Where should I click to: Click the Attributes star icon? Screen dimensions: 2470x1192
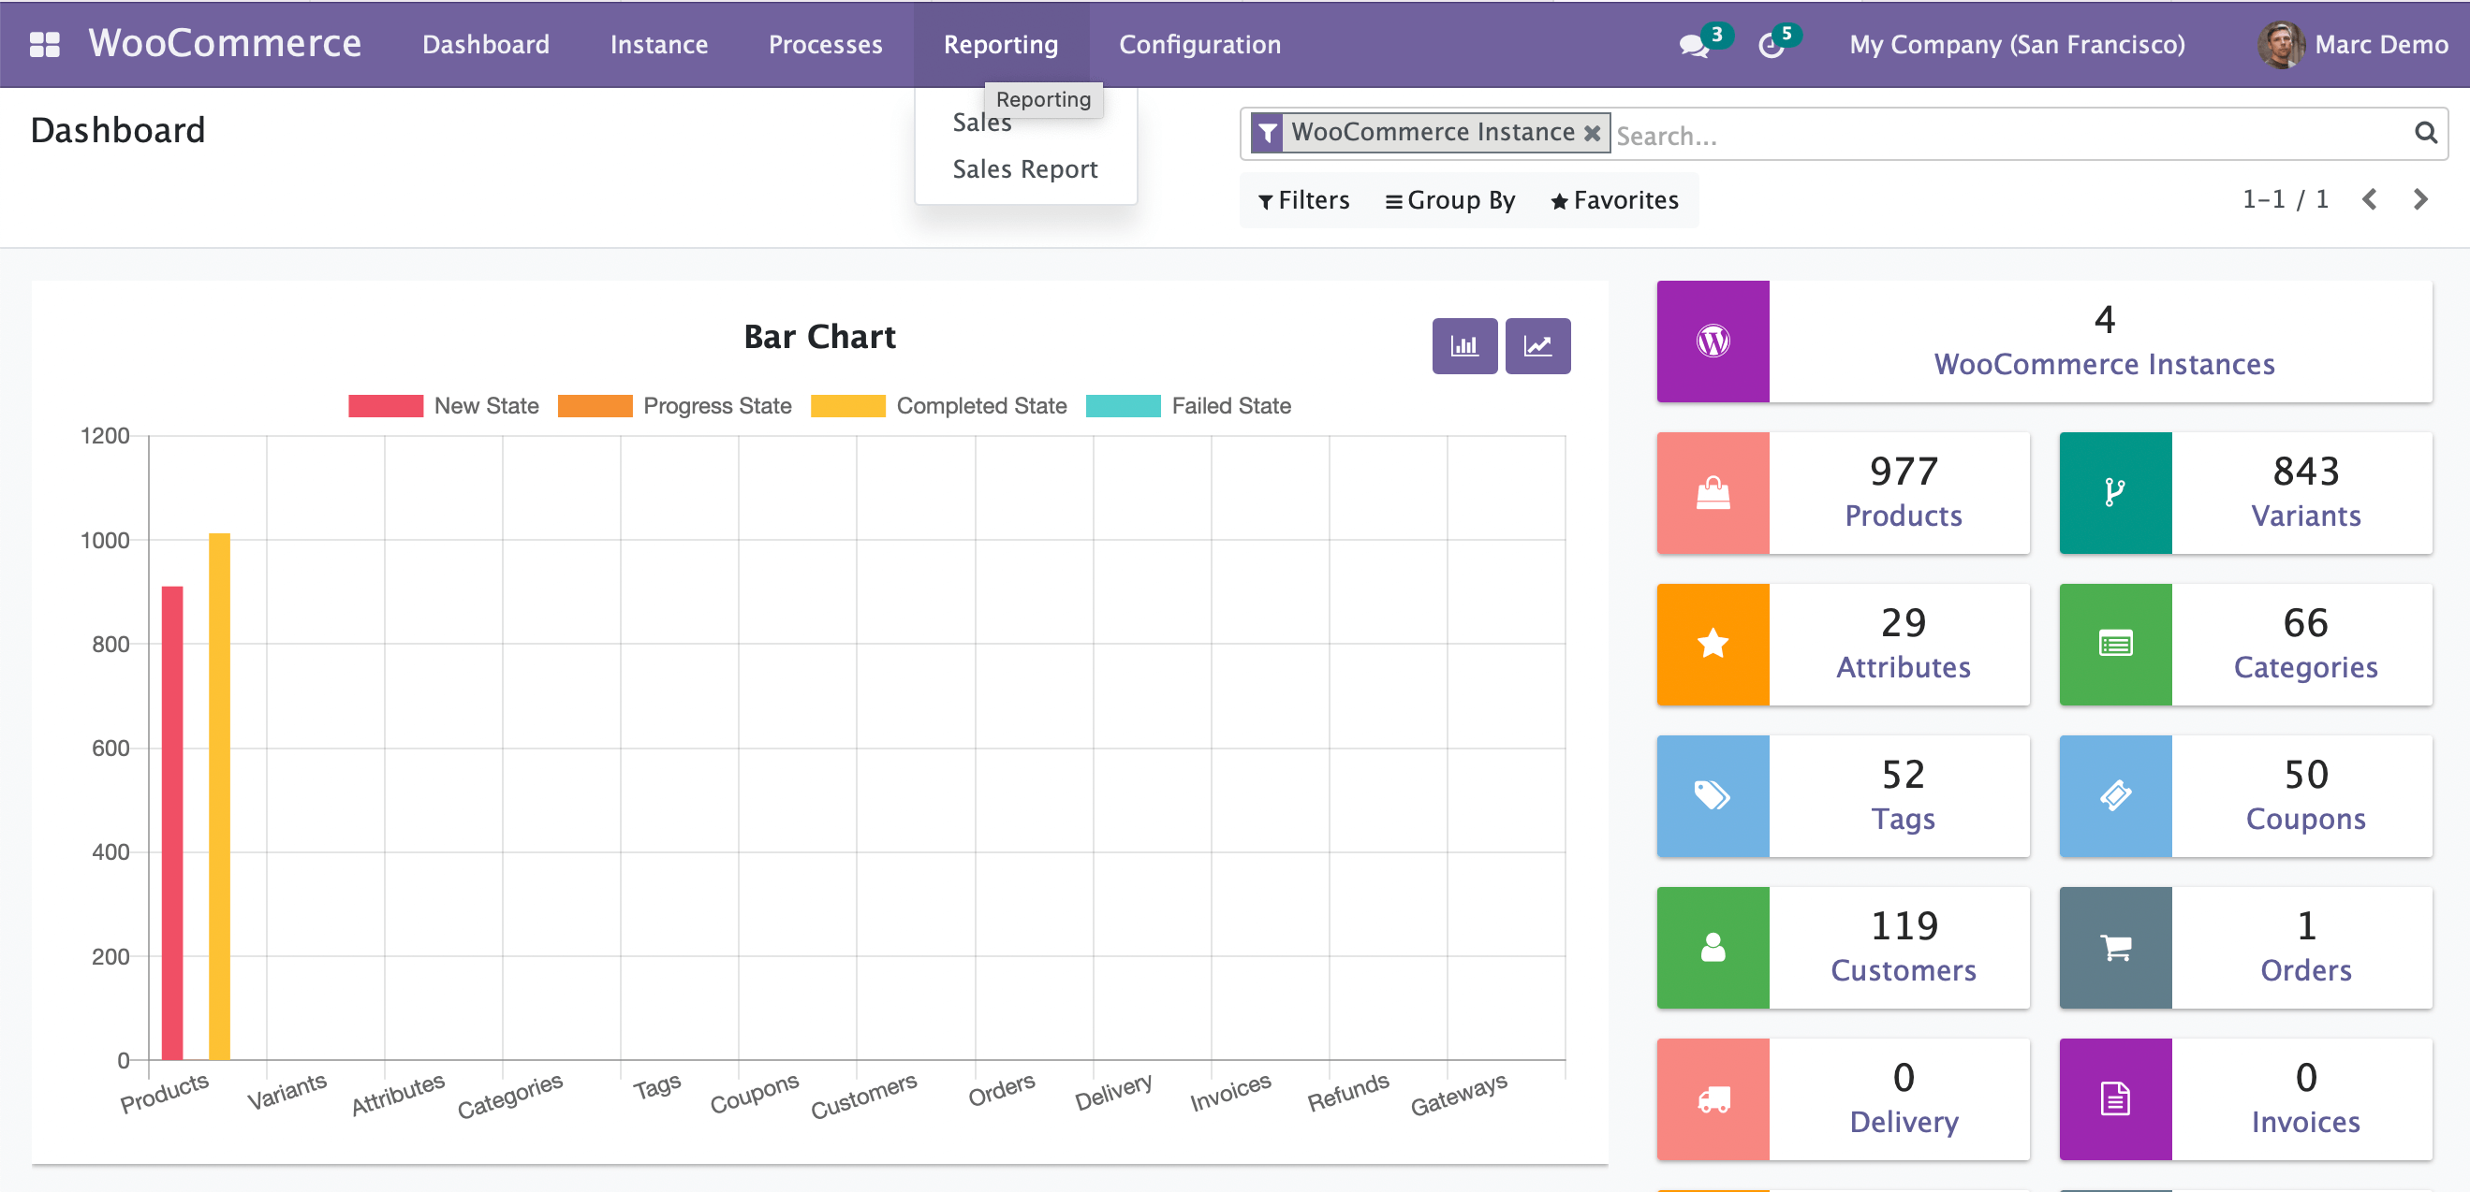[1713, 644]
